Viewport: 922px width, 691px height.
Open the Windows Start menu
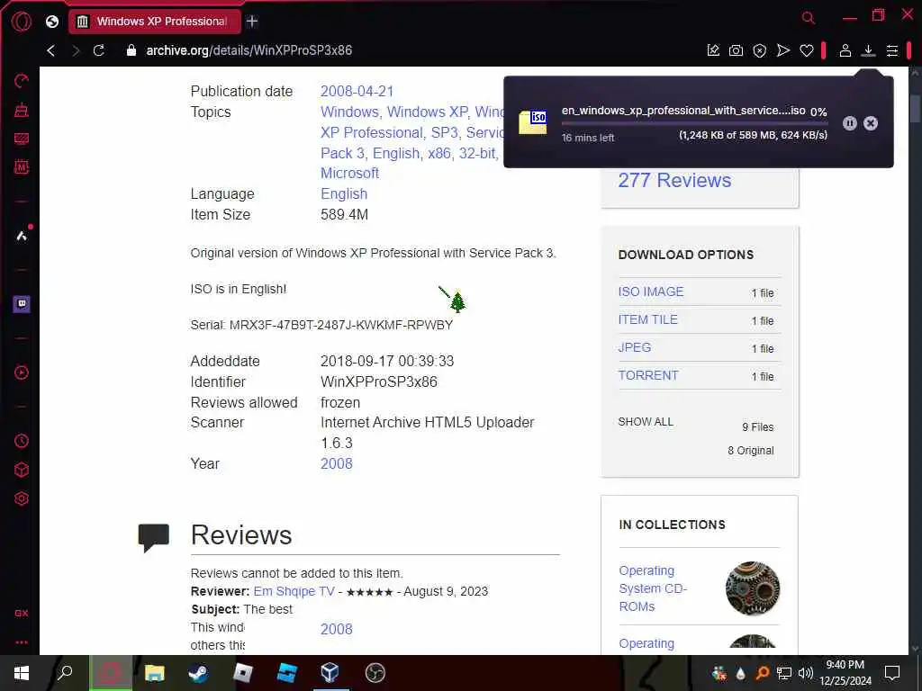click(x=22, y=673)
